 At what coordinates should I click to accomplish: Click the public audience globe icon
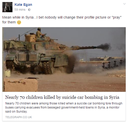pos(29,10)
